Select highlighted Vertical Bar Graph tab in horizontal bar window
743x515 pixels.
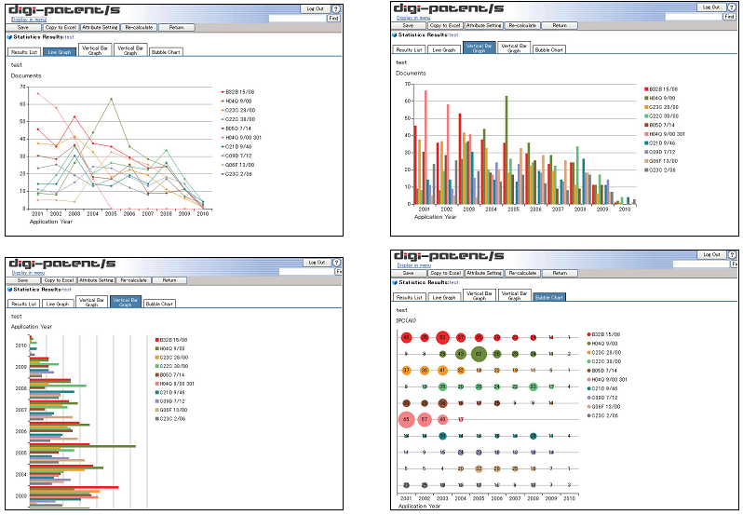[126, 302]
